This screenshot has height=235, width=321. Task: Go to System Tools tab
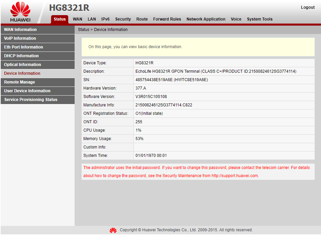pyautogui.click(x=260, y=19)
